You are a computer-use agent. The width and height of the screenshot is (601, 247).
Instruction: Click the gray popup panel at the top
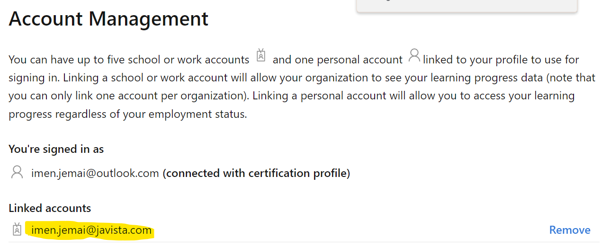467,6
